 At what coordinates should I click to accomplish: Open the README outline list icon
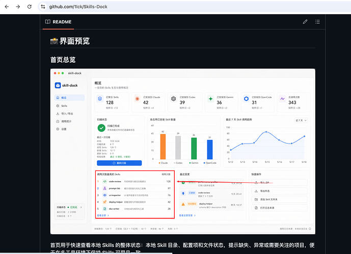pyautogui.click(x=317, y=22)
